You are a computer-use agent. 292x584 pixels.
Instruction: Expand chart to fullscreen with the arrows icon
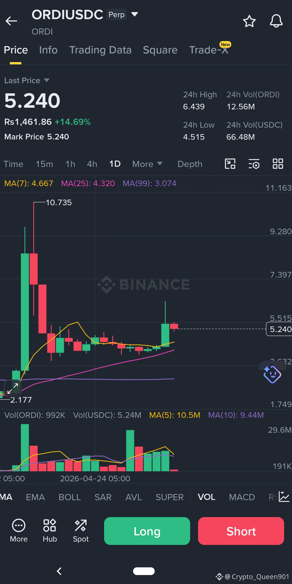pos(13,388)
